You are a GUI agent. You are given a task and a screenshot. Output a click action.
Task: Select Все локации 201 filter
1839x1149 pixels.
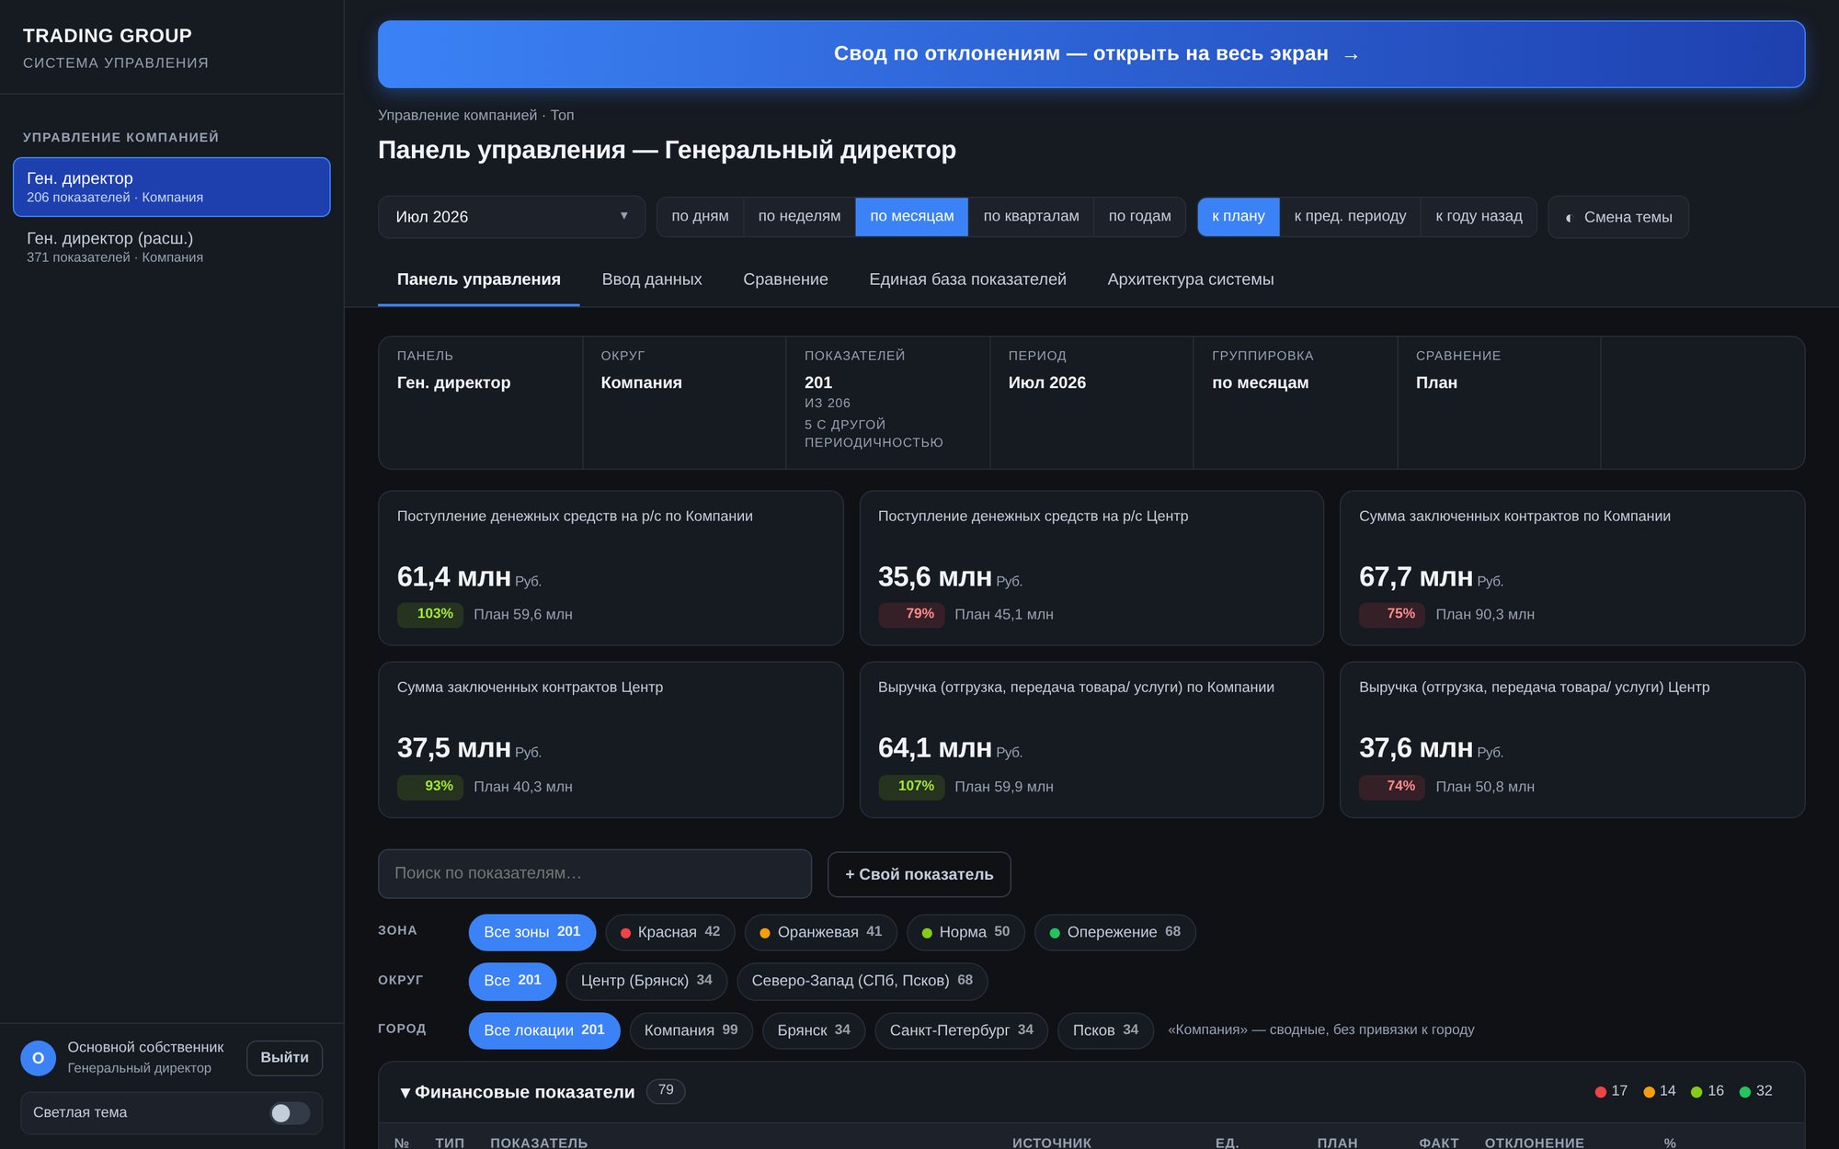coord(544,1030)
